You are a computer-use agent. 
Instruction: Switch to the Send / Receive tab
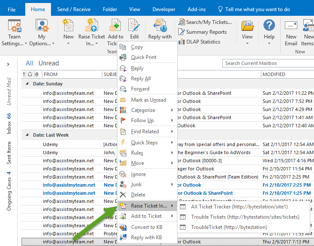pyautogui.click(x=73, y=9)
